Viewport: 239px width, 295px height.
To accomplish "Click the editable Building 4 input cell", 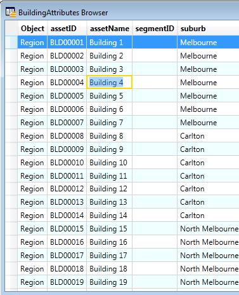I will pyautogui.click(x=110, y=82).
